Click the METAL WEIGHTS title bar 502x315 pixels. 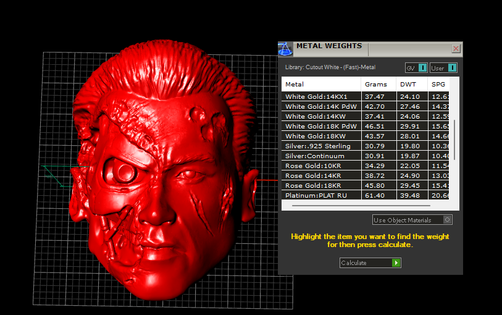370,49
